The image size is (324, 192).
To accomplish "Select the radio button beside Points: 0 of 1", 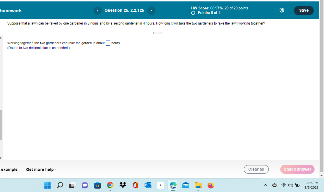I will [x=193, y=13].
